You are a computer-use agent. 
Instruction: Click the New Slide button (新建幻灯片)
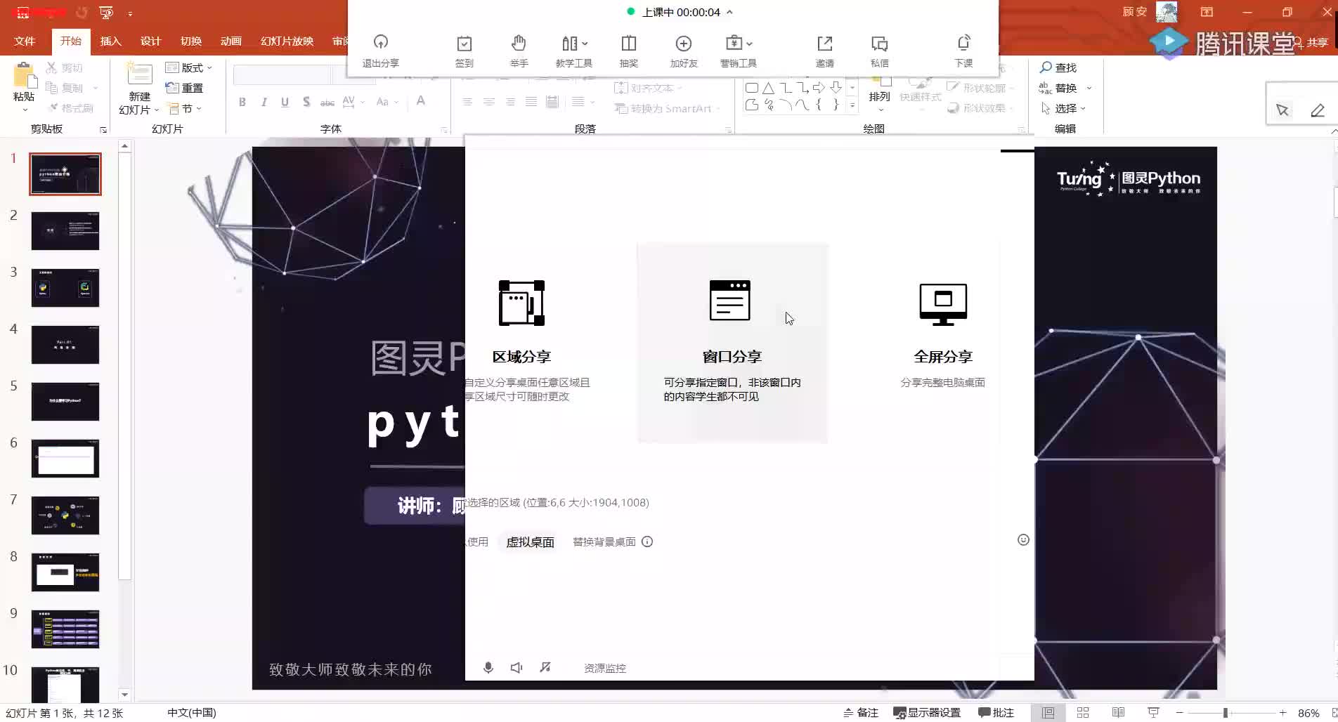139,88
